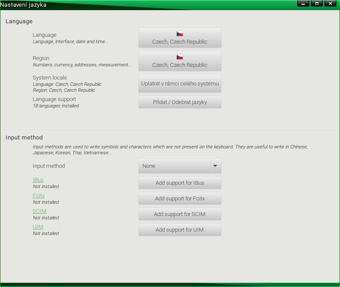Viewport: 340px width, 287px height.
Task: Open the SCIM link
Action: (x=39, y=211)
